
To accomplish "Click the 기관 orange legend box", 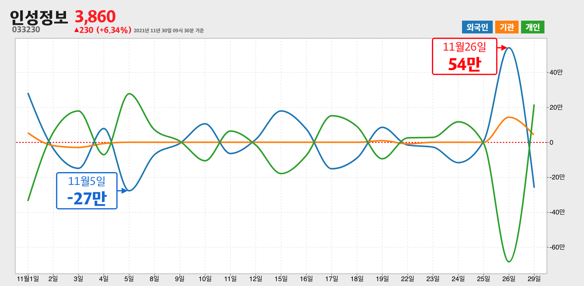I will click(507, 27).
